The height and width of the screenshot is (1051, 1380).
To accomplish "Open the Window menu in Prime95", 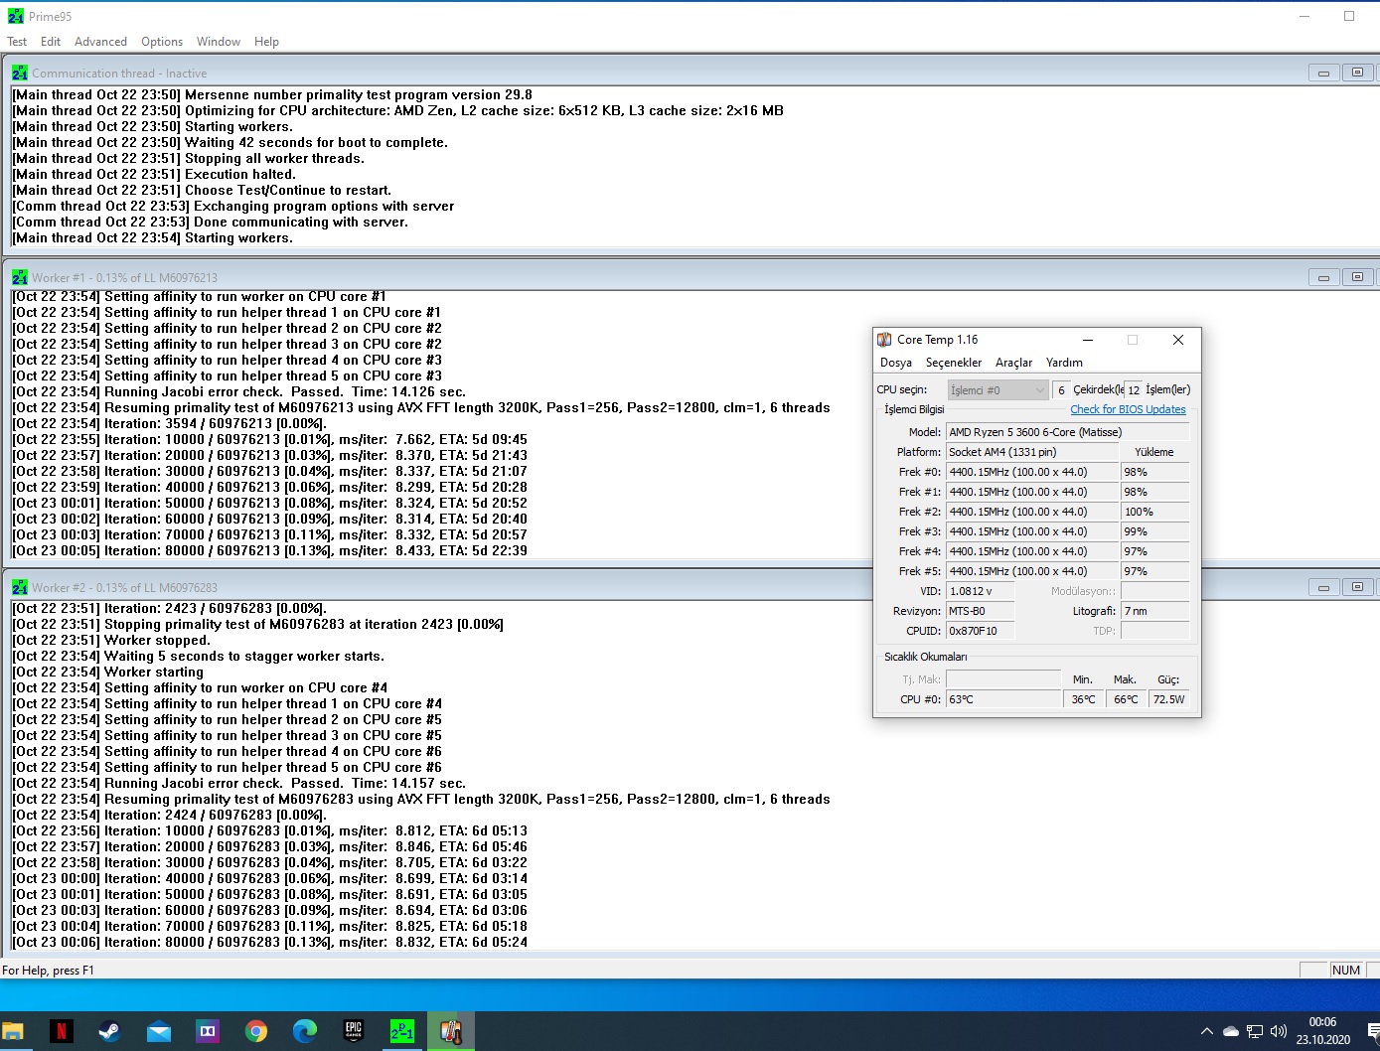I will pos(219,42).
